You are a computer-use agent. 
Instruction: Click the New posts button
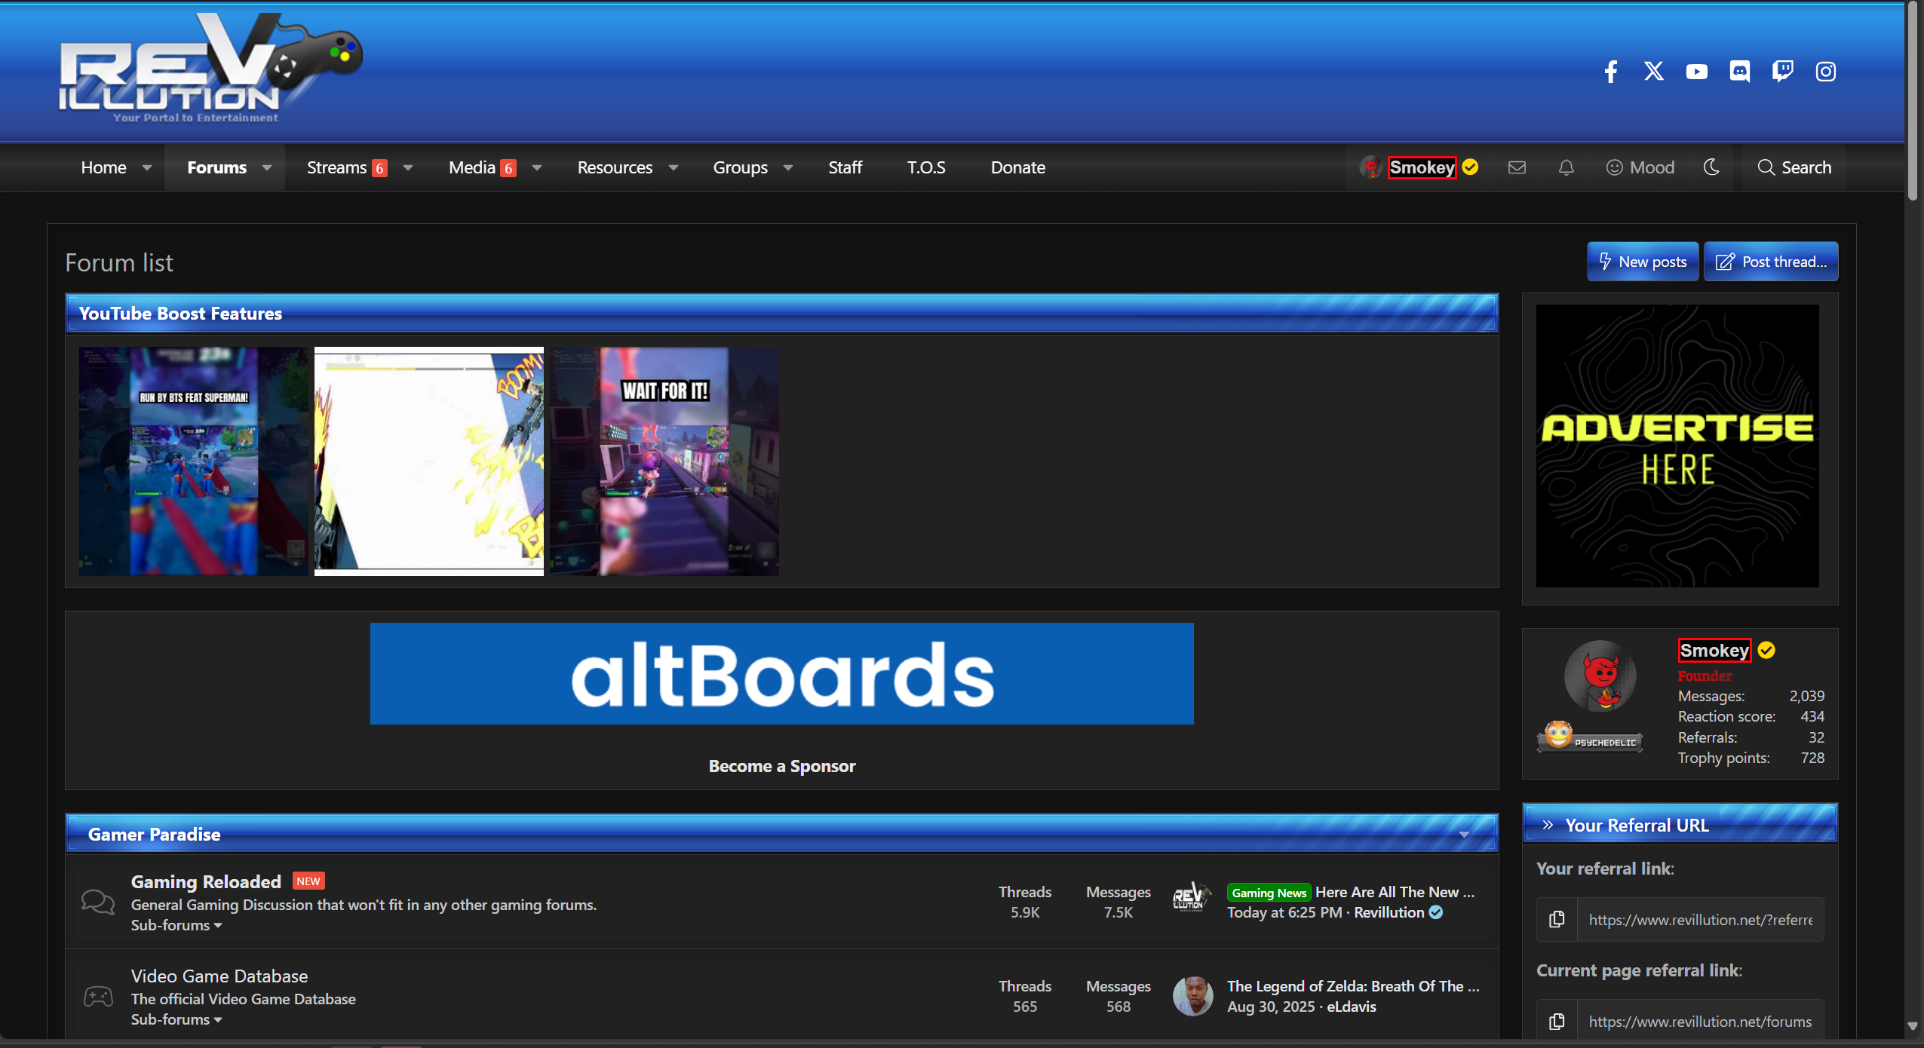(1642, 262)
